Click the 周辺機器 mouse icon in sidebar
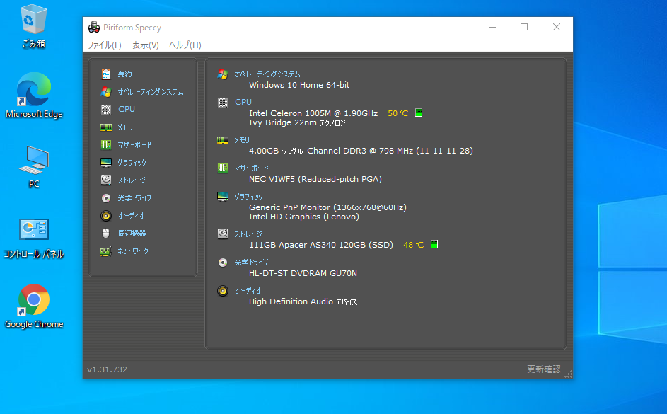Screen dimensions: 667x414 [x=106, y=233]
